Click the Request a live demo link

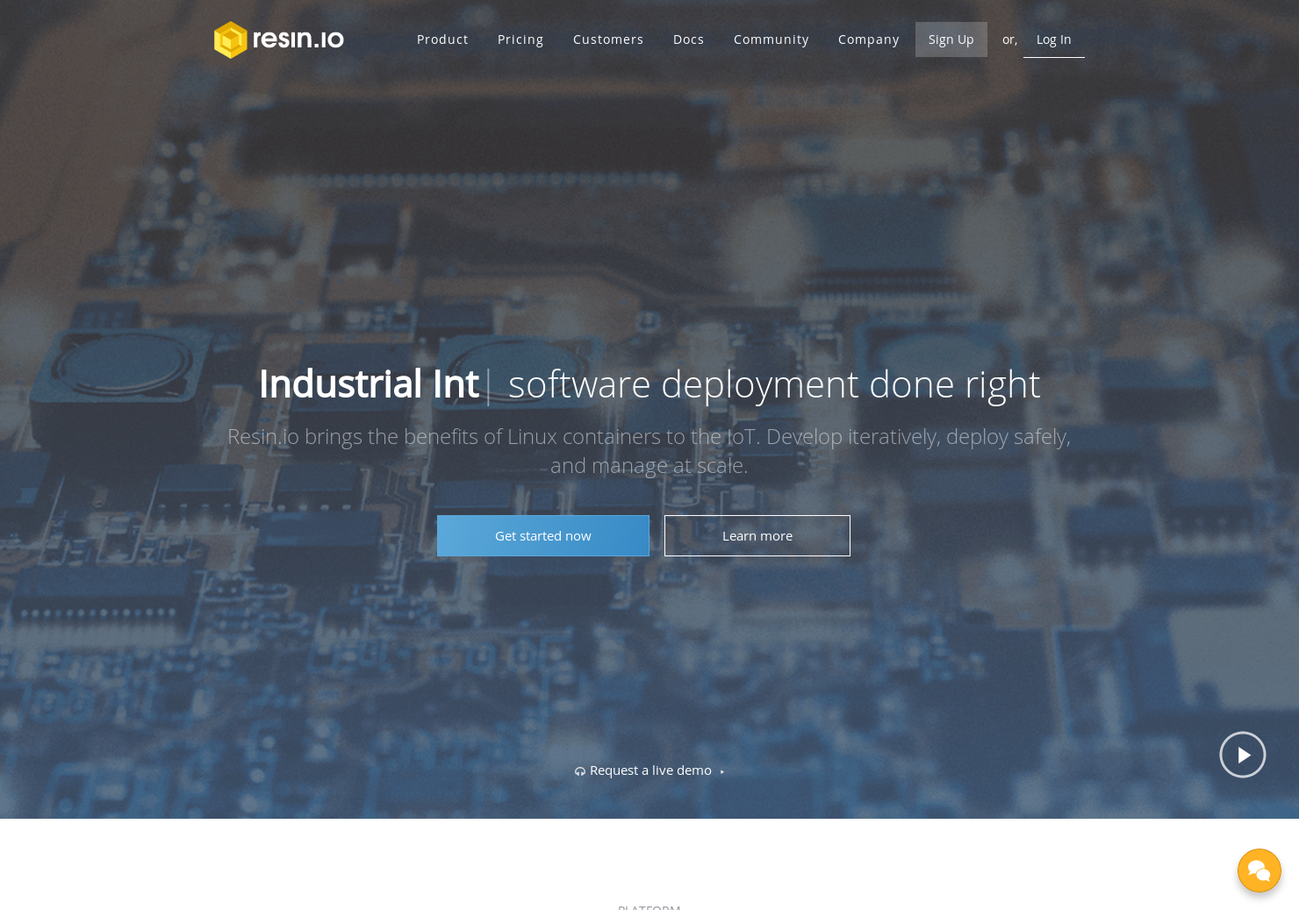point(650,770)
